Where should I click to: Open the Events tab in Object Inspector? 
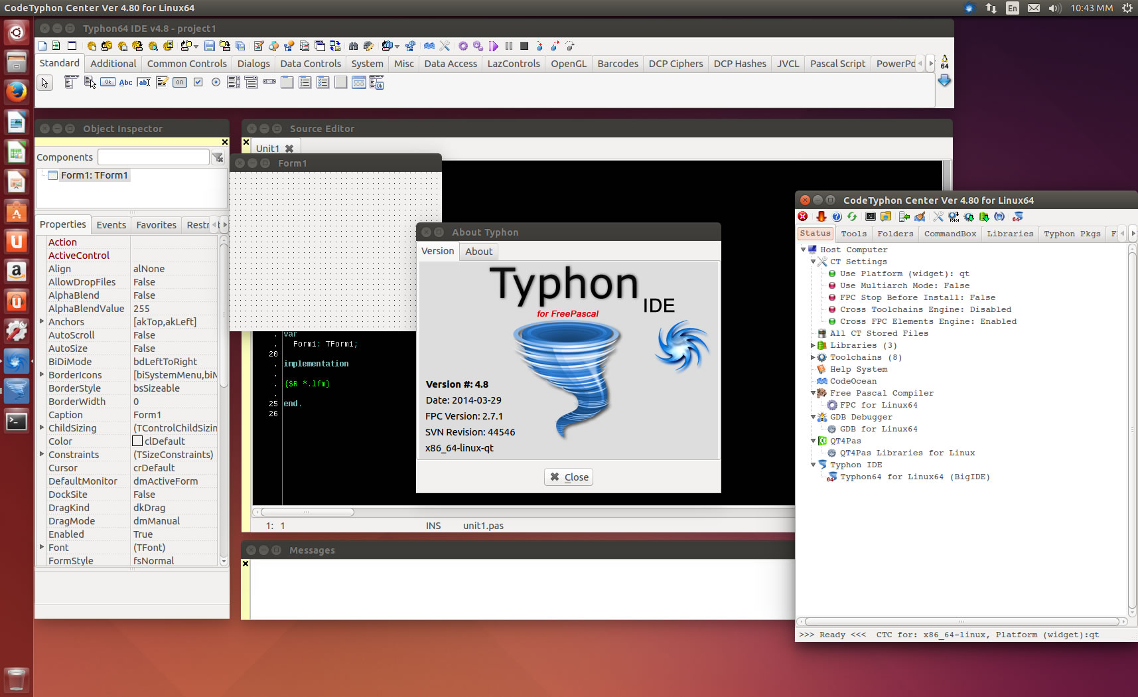(111, 225)
